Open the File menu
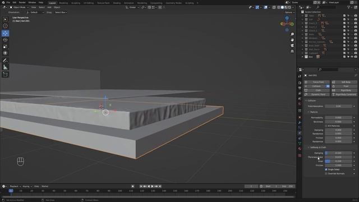This screenshot has height=202, width=359. (x=8, y=2)
